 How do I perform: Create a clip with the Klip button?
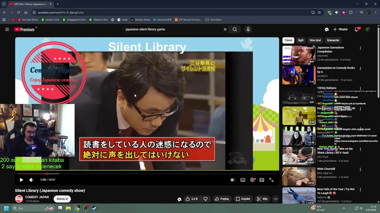click(x=262, y=199)
